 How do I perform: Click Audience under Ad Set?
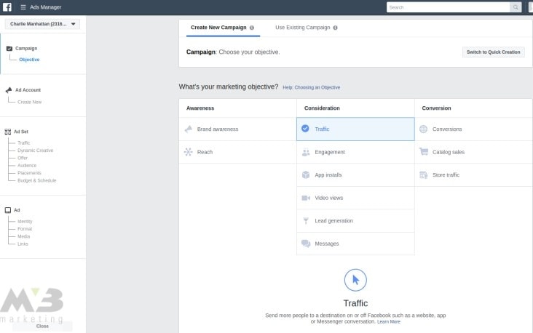(27, 166)
